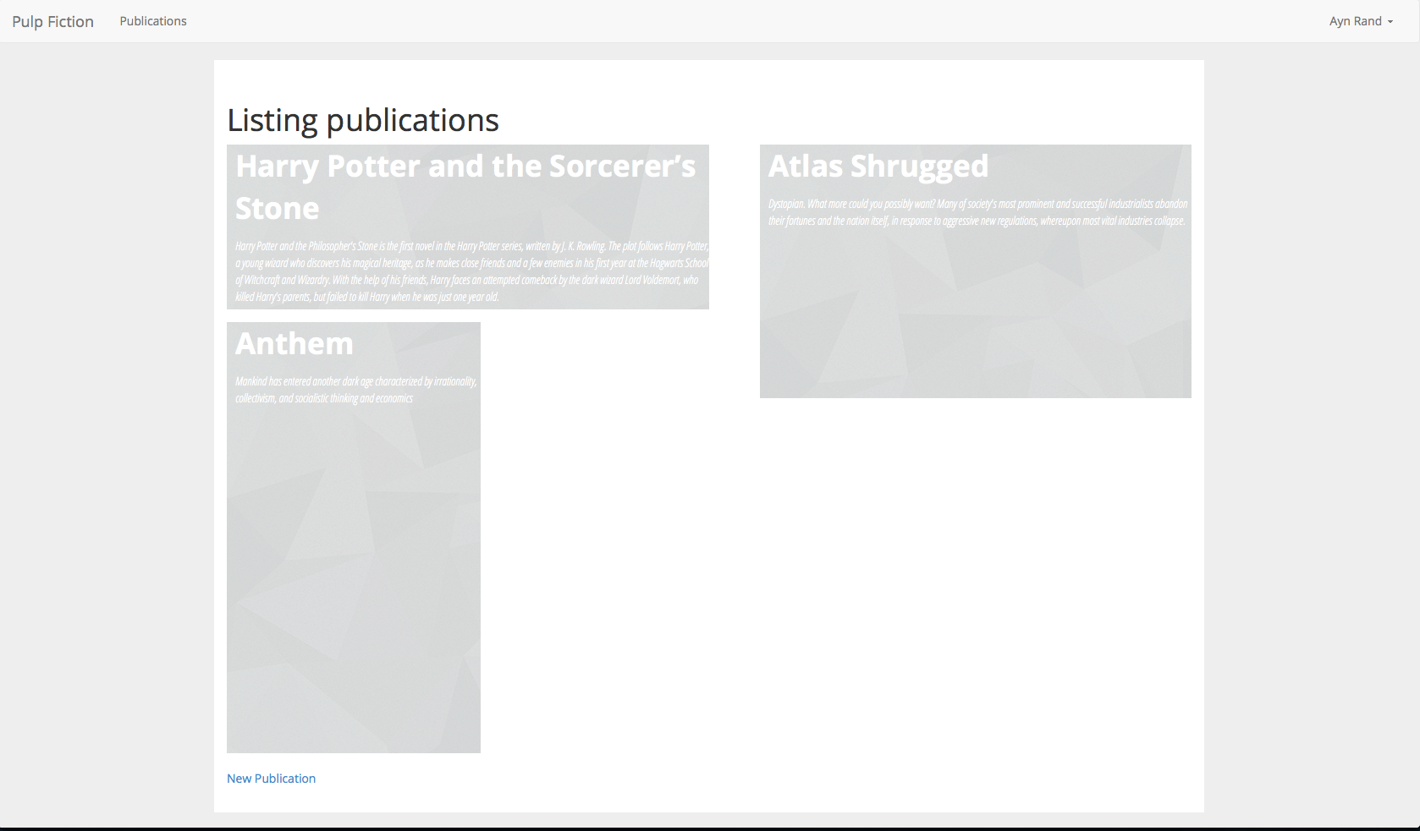1420x831 pixels.
Task: Click the Atlas Shrugged 'Dystopian' description text
Action: point(977,212)
